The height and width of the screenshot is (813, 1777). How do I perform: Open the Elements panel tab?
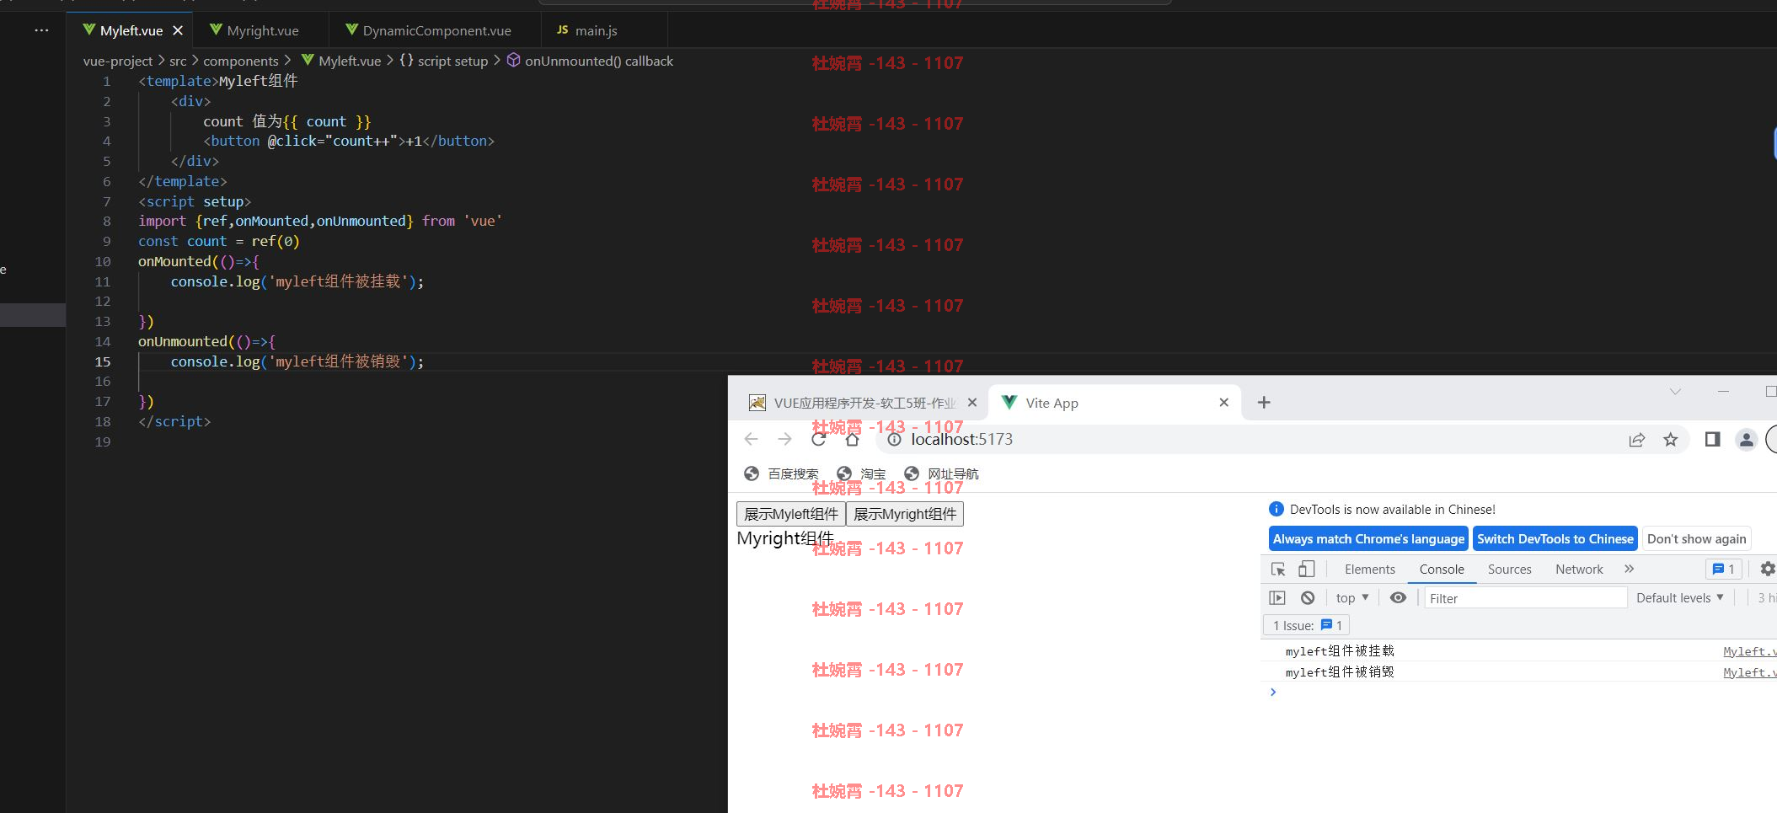tap(1370, 570)
